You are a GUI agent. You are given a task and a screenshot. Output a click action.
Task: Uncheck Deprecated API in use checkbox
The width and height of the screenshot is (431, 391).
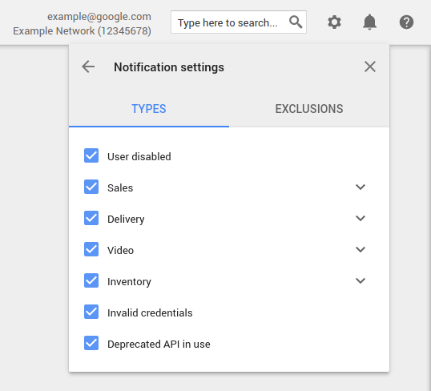pyautogui.click(x=91, y=343)
